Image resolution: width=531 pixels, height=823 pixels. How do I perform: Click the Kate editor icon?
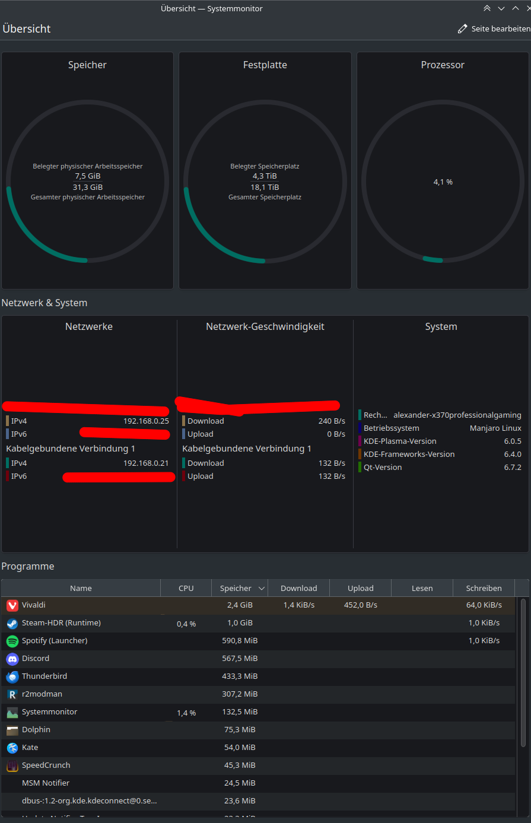[x=12, y=748]
